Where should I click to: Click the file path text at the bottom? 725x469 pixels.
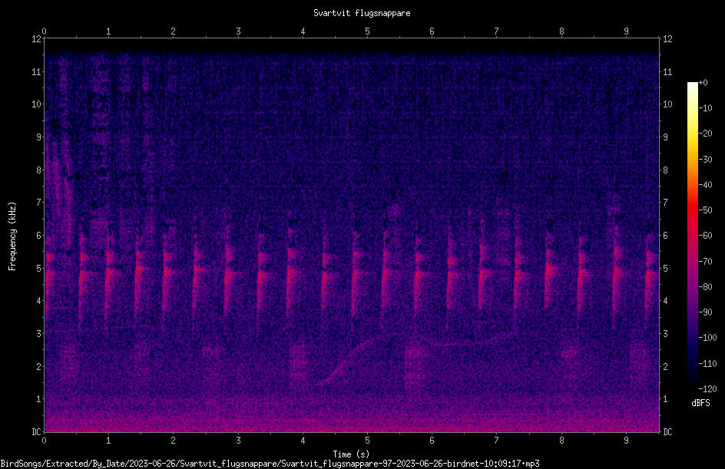pyautogui.click(x=270, y=464)
